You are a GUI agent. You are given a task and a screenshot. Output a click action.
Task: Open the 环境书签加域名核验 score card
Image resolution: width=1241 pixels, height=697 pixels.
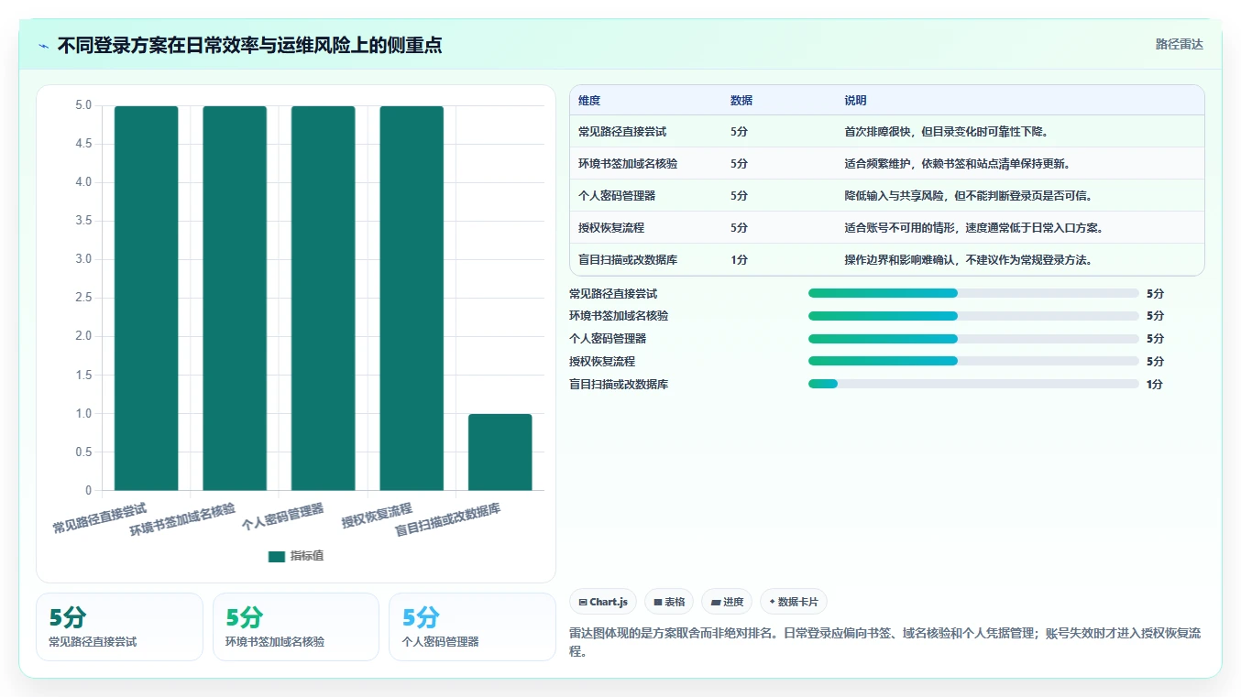tap(295, 626)
